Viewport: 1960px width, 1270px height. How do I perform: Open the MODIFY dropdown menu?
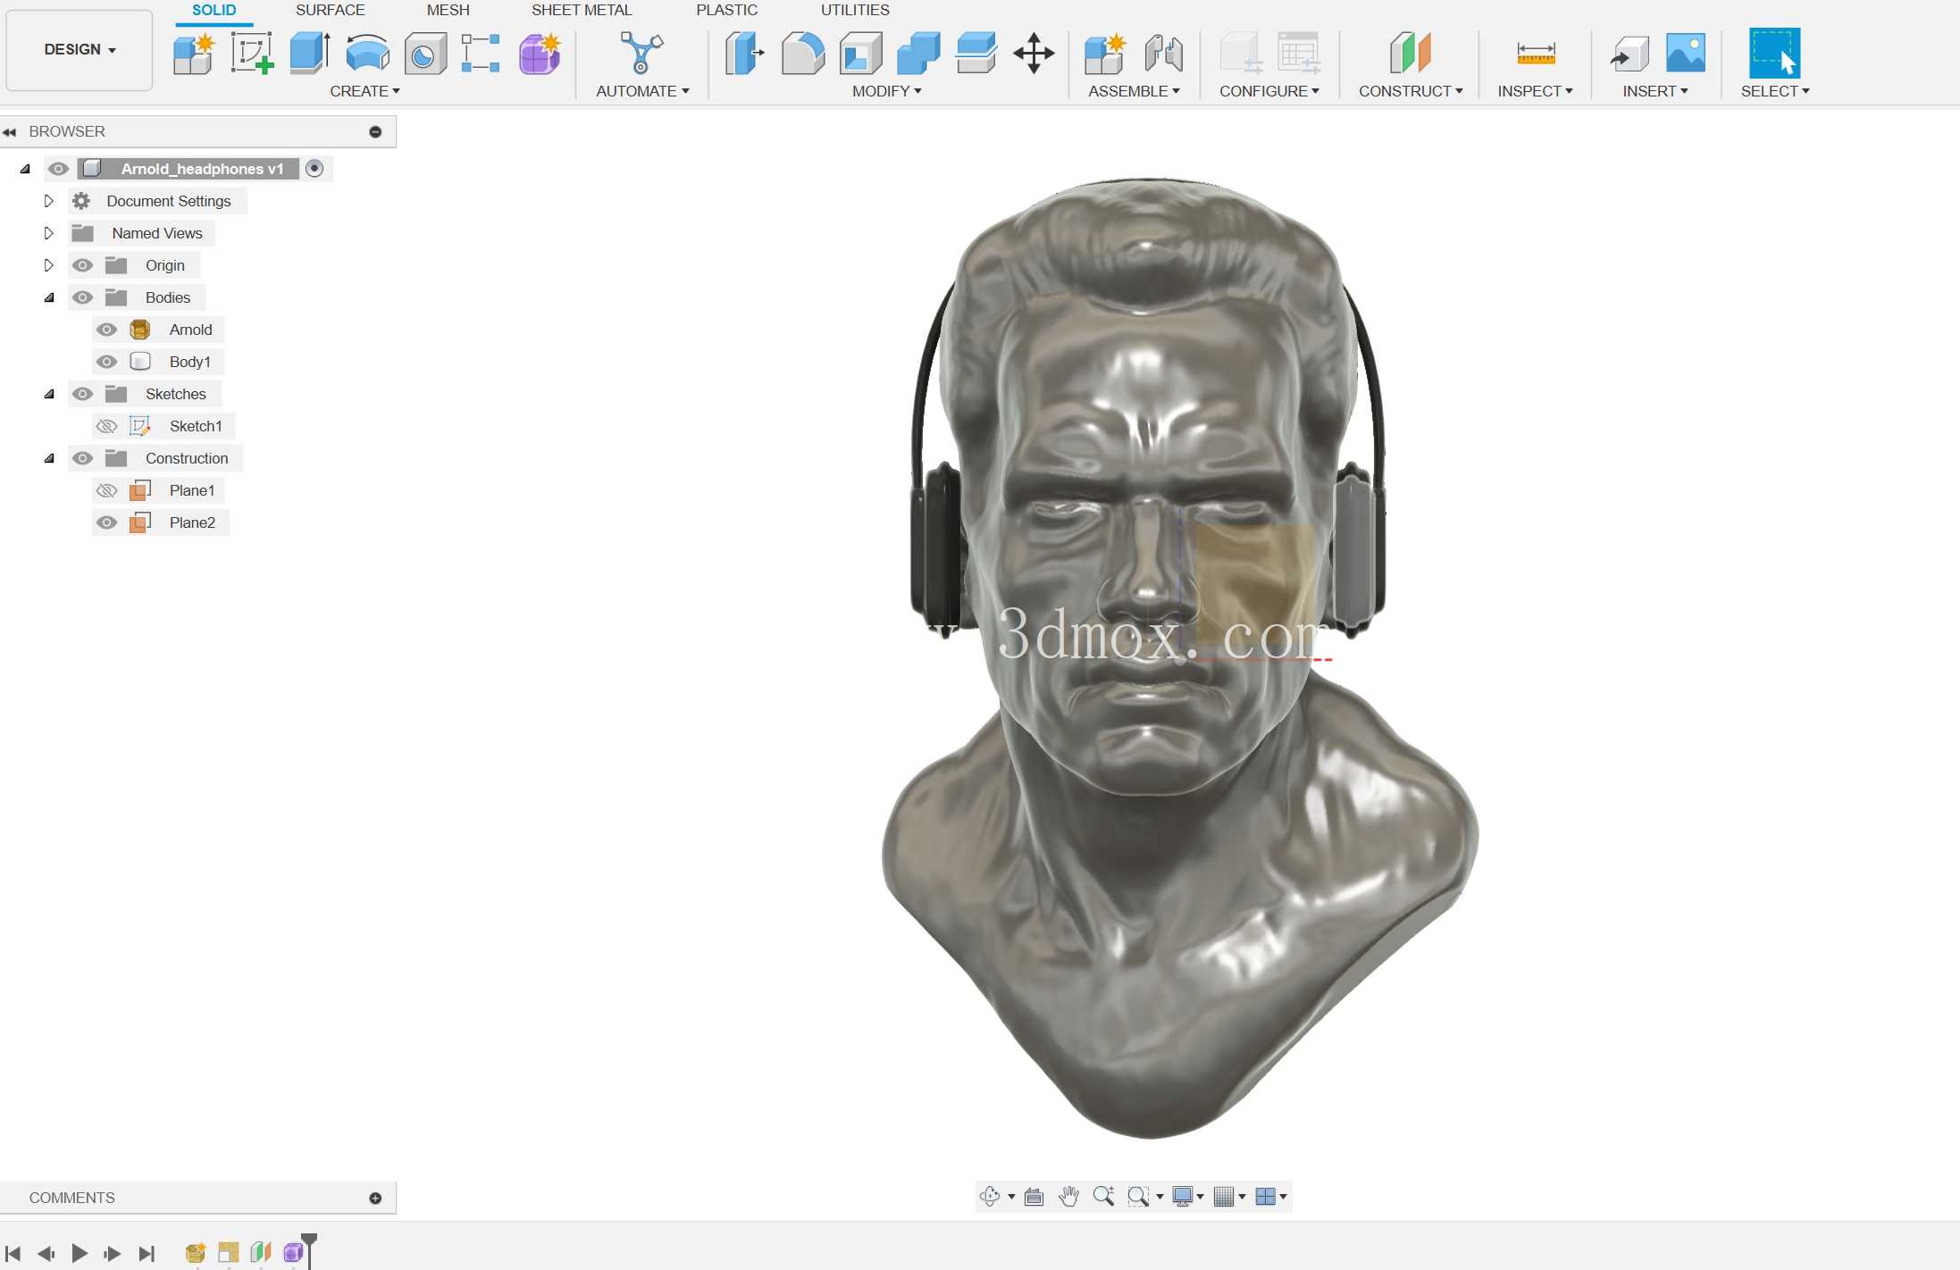886,91
